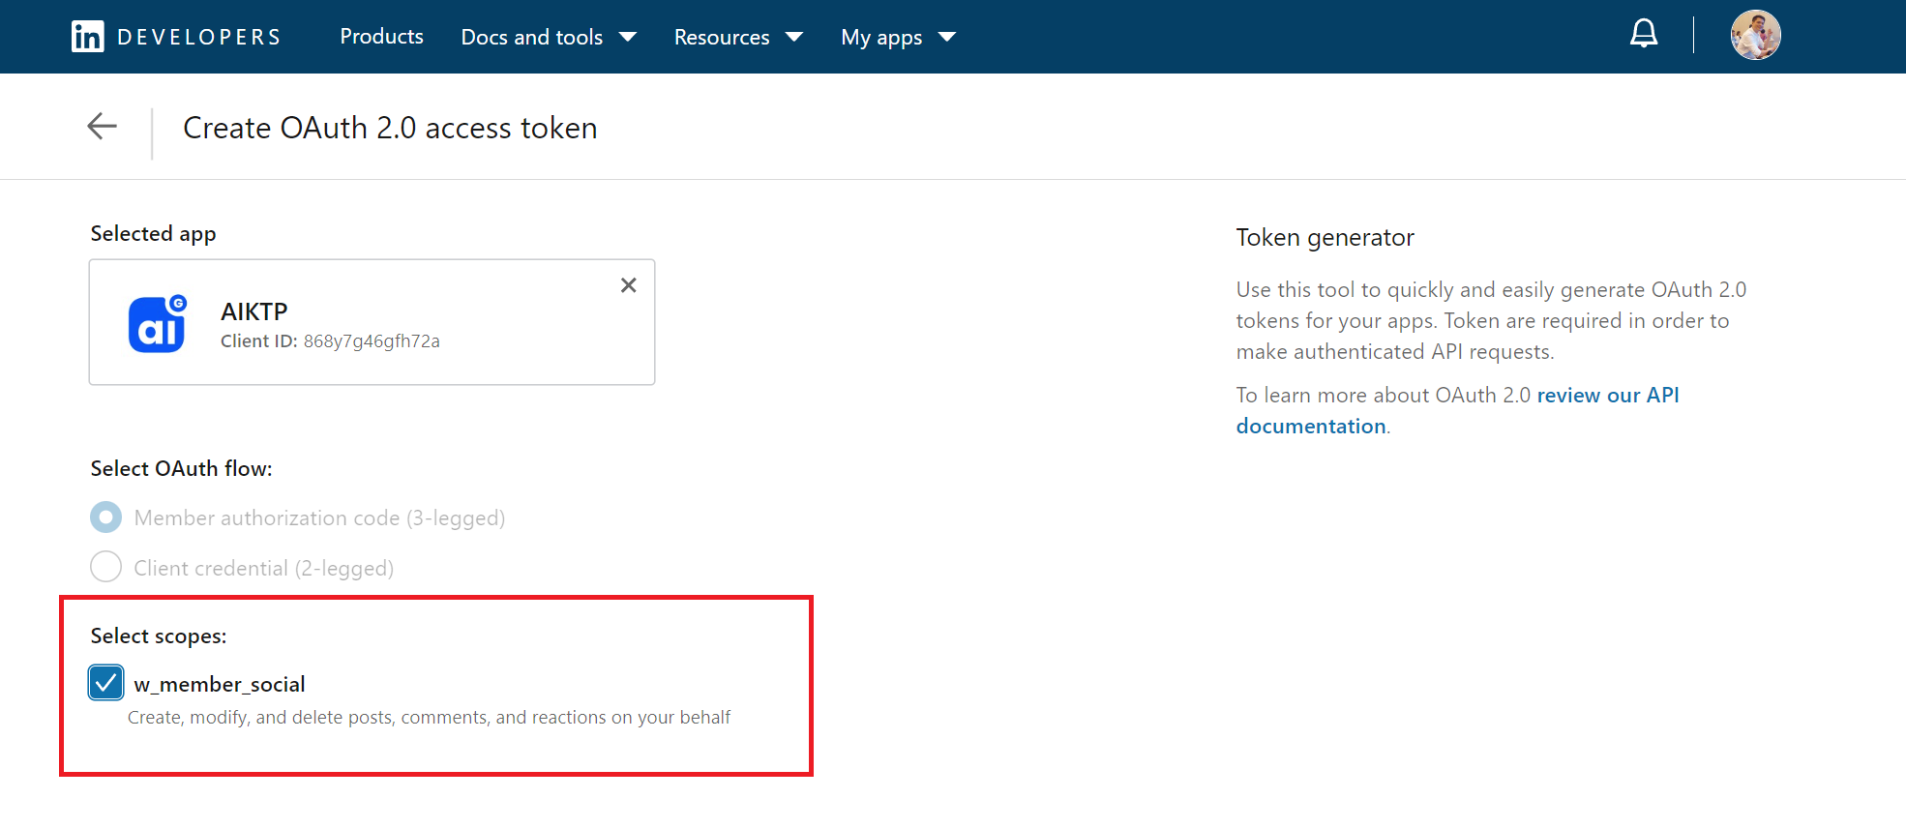The height and width of the screenshot is (828, 1906).
Task: Uncheck the w_member_social scope checkbox
Action: tap(106, 683)
